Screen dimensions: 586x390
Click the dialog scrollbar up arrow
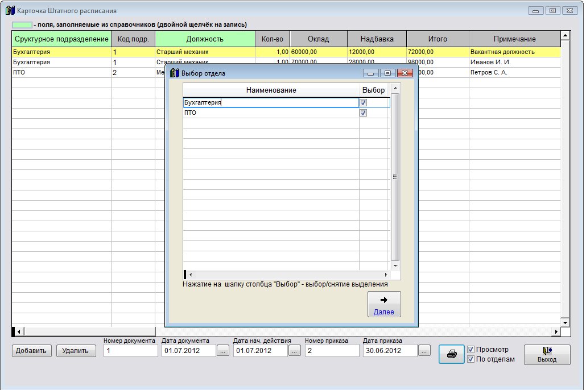(x=395, y=88)
